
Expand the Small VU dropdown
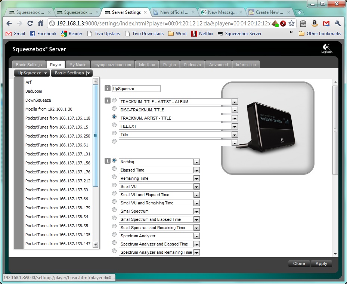coord(196,186)
